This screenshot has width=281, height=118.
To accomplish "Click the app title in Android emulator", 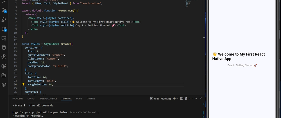I will [238, 56].
